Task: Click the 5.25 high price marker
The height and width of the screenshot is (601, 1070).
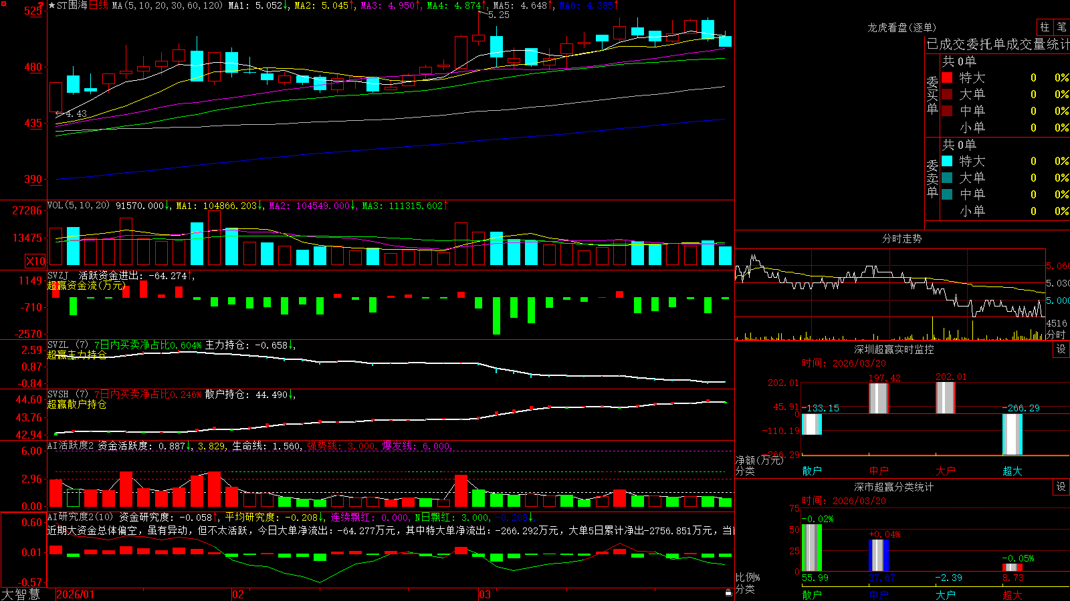Action: 499,15
